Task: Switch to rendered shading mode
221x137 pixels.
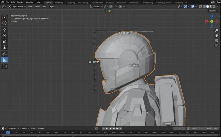Action: 214,7
